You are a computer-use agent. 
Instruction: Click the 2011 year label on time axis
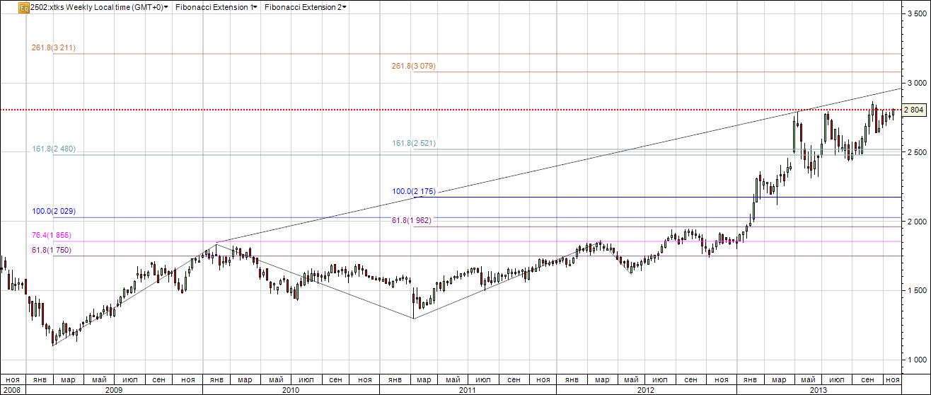click(468, 389)
